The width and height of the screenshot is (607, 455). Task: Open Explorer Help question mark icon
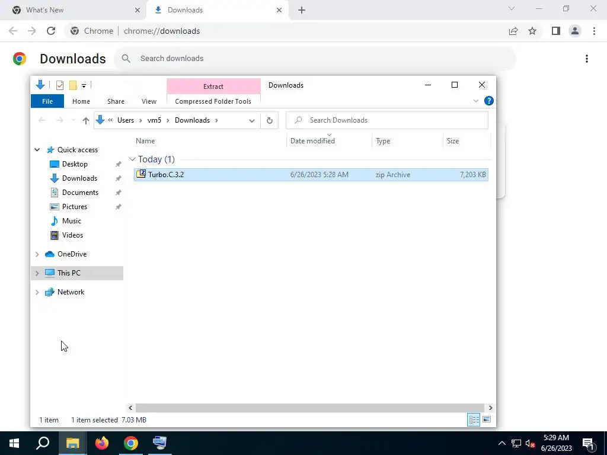tap(488, 101)
